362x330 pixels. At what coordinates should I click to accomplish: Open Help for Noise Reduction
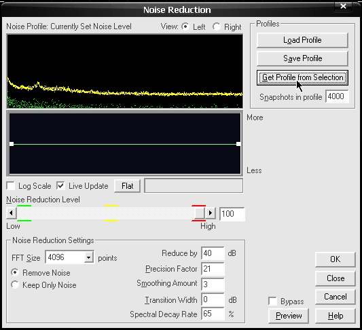coord(336,316)
